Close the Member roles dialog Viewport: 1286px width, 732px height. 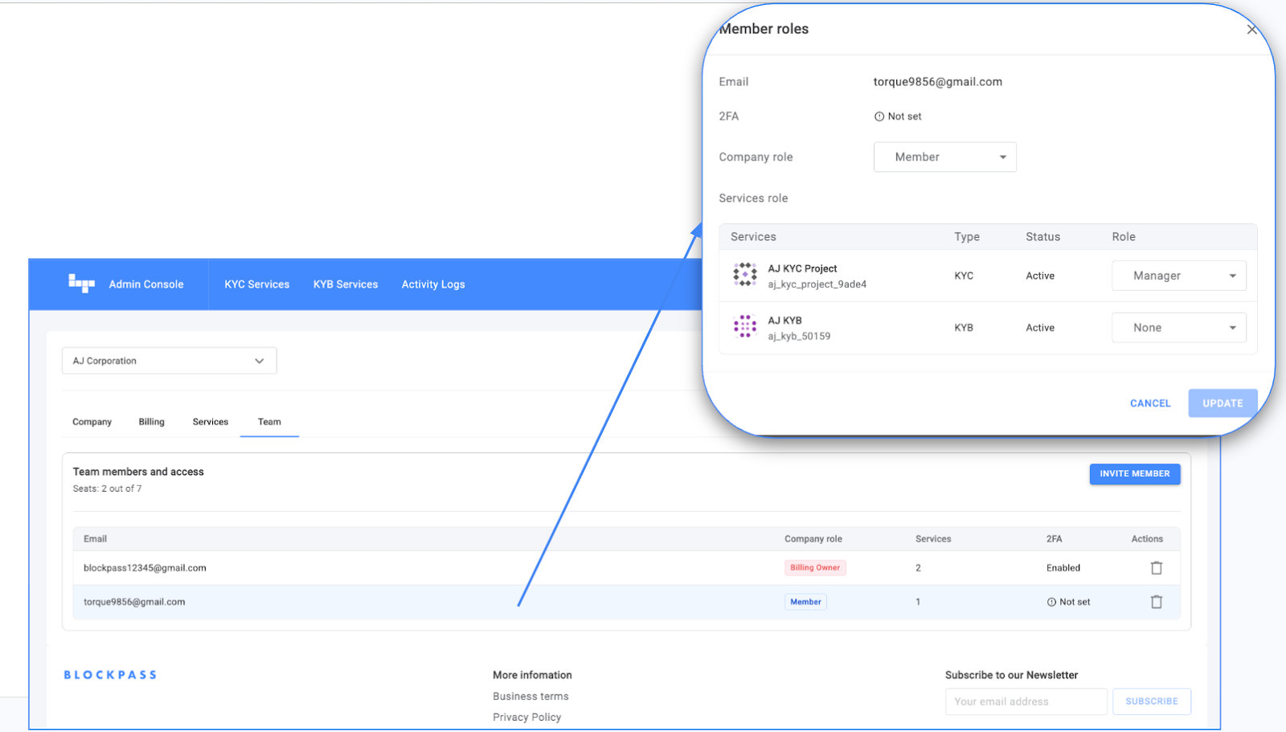click(x=1251, y=30)
